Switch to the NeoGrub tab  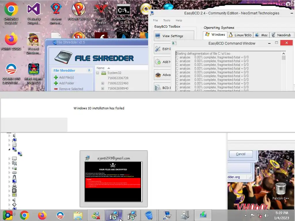(x=282, y=35)
